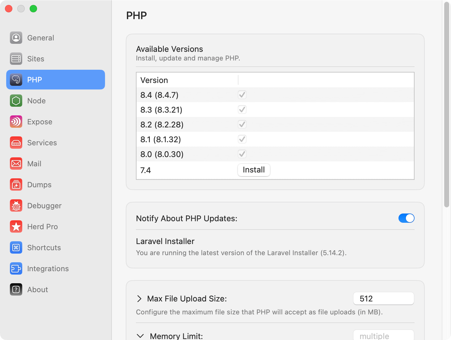Image resolution: width=451 pixels, height=340 pixels.
Task: Expand the Version column divider dropdown
Action: (x=238, y=80)
